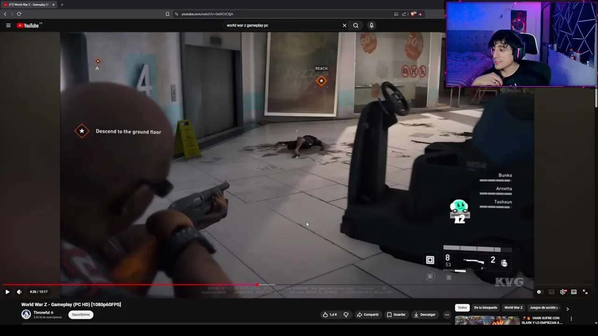This screenshot has width=598, height=336.
Task: Subscribe to Throneful with Suscribirme
Action: [x=81, y=315]
